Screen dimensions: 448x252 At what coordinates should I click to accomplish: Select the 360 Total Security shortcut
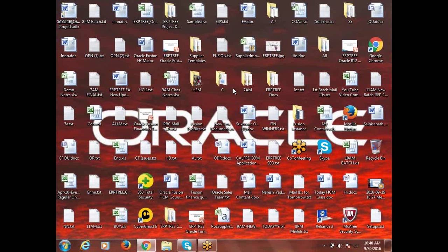[x=146, y=187]
